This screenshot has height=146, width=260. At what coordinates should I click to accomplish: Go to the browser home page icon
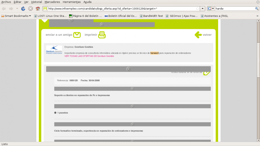(38, 9)
